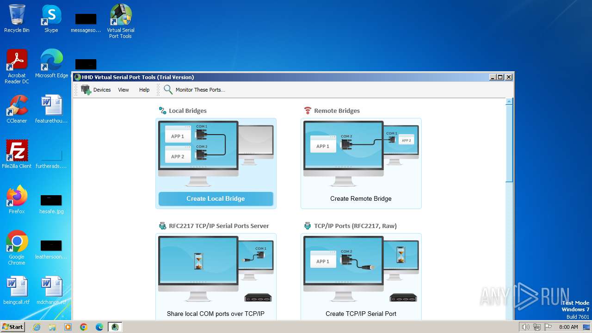
Task: Open Internet Explorer from the taskbar
Action: click(x=37, y=327)
